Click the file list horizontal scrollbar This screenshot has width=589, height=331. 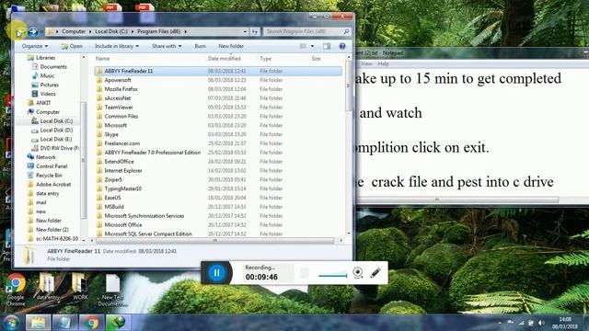point(214,241)
